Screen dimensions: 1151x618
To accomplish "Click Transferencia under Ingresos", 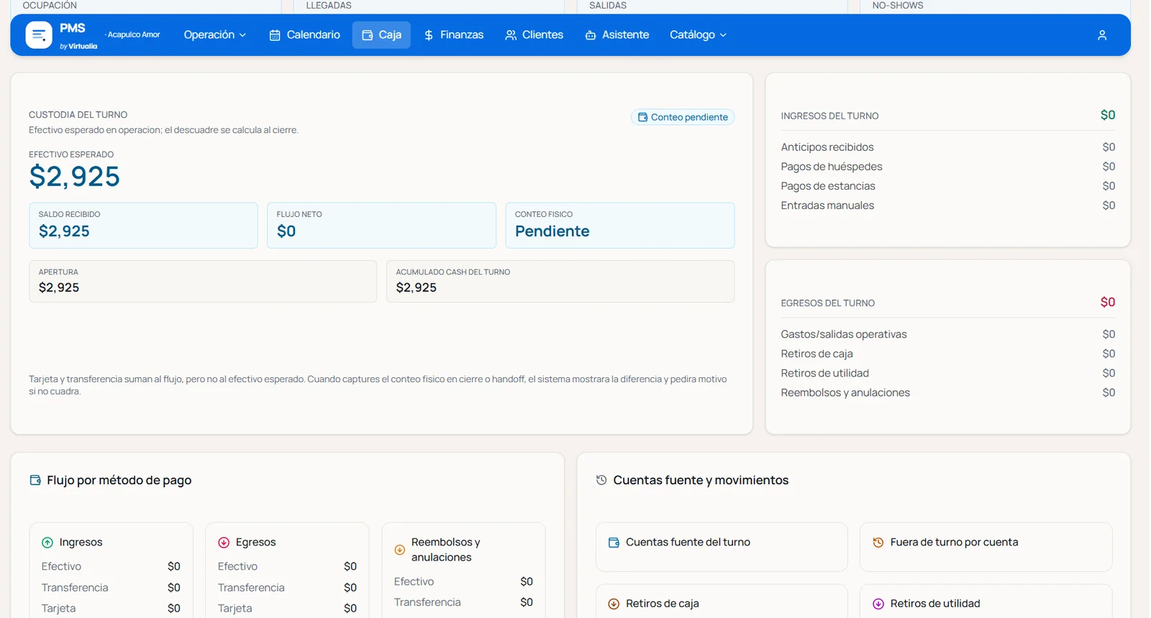I will coord(111,587).
